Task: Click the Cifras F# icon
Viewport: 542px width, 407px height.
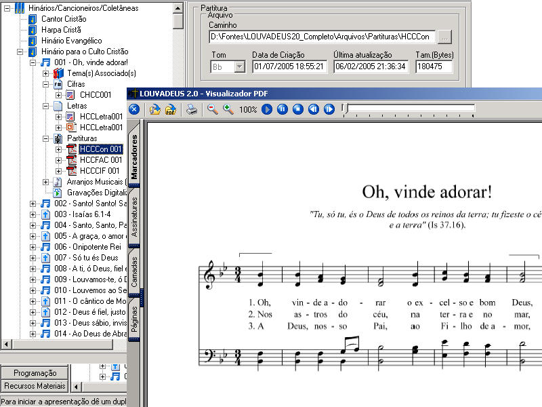Action: pyautogui.click(x=58, y=84)
